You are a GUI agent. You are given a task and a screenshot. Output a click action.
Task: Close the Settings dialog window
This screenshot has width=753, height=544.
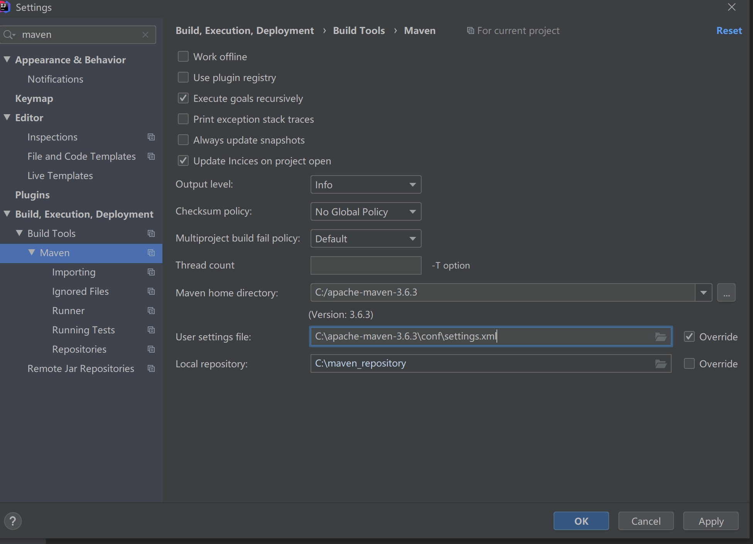732,7
